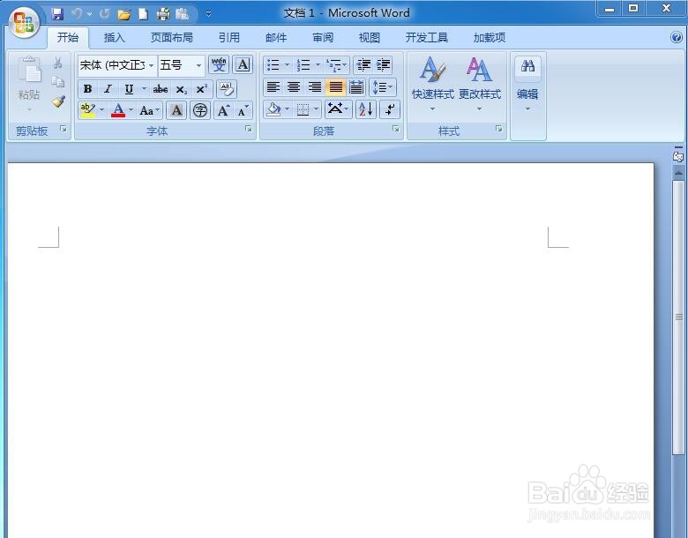Switch to the 页面布局 tab
The height and width of the screenshot is (538, 688).
click(x=172, y=38)
